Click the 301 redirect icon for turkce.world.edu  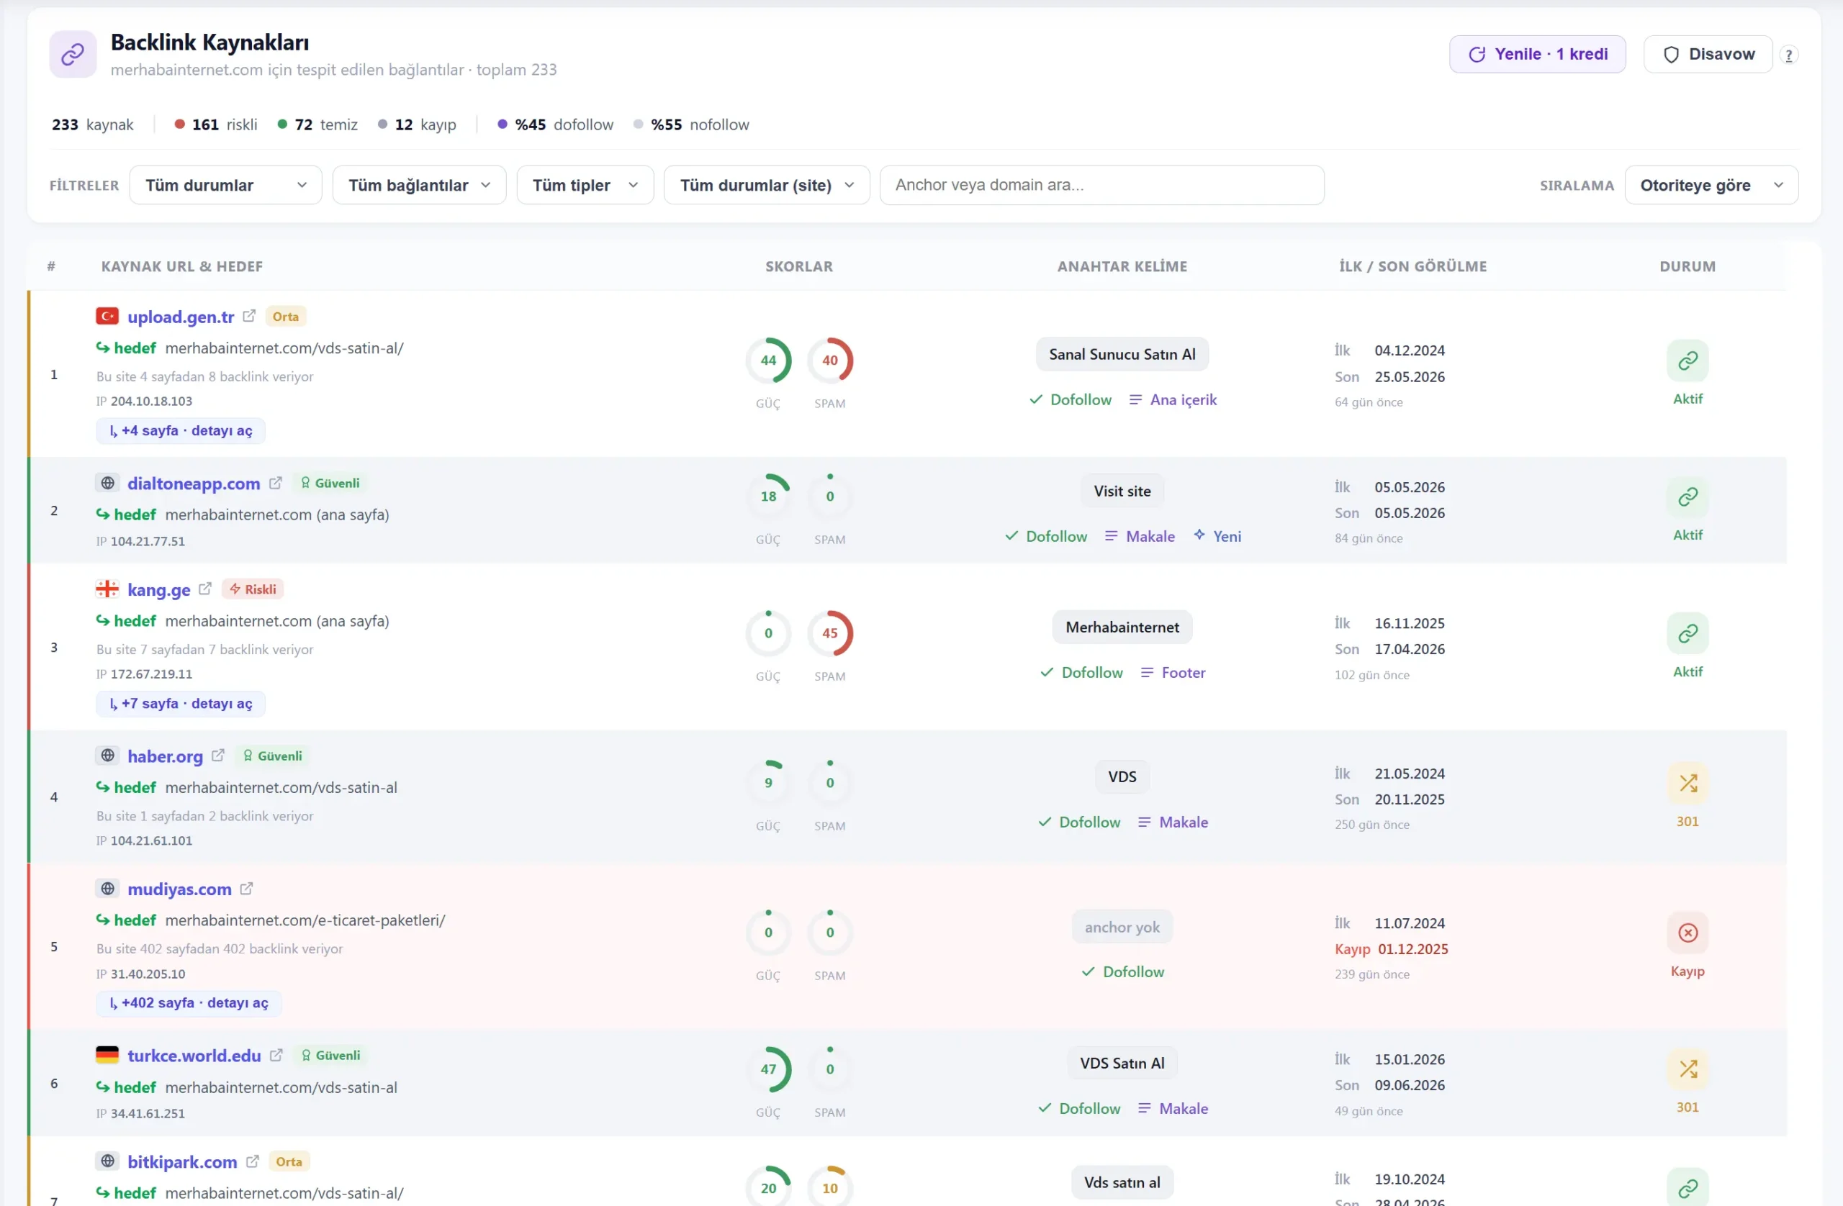(x=1687, y=1069)
